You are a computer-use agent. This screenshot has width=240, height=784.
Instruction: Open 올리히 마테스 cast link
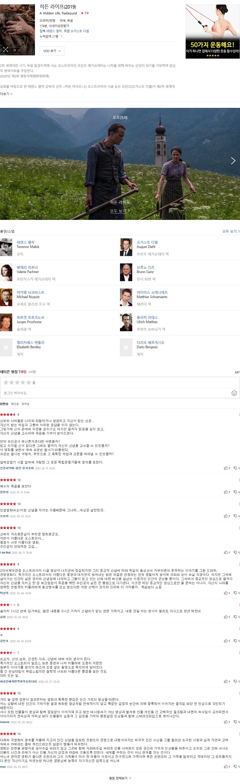click(147, 317)
